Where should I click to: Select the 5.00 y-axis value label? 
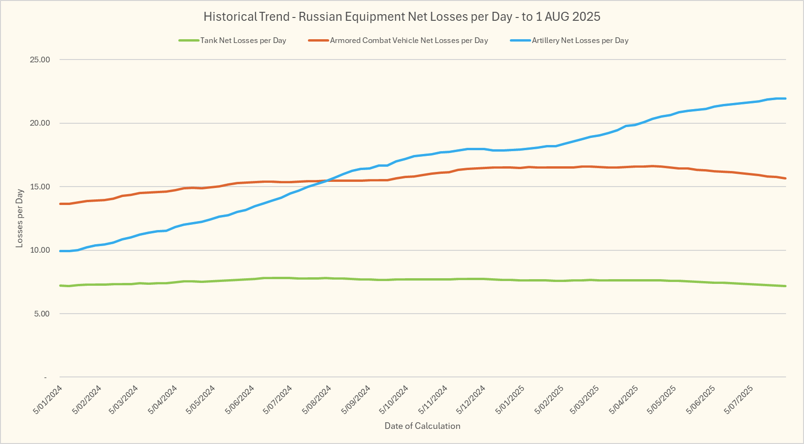pos(42,314)
